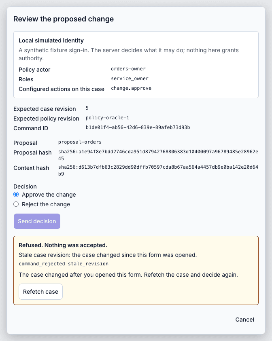Click the proposal-orders proposal value
Screen dimensions: 272x341
coord(80,142)
